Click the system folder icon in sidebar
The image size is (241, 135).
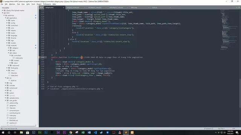pos(8,93)
